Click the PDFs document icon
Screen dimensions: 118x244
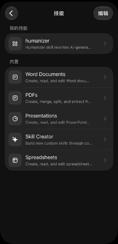click(15, 98)
